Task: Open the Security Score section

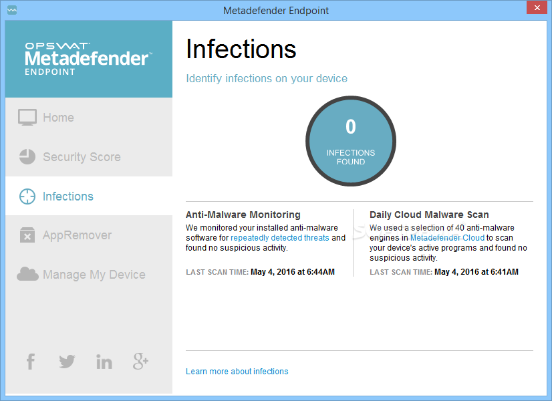Action: [x=89, y=156]
